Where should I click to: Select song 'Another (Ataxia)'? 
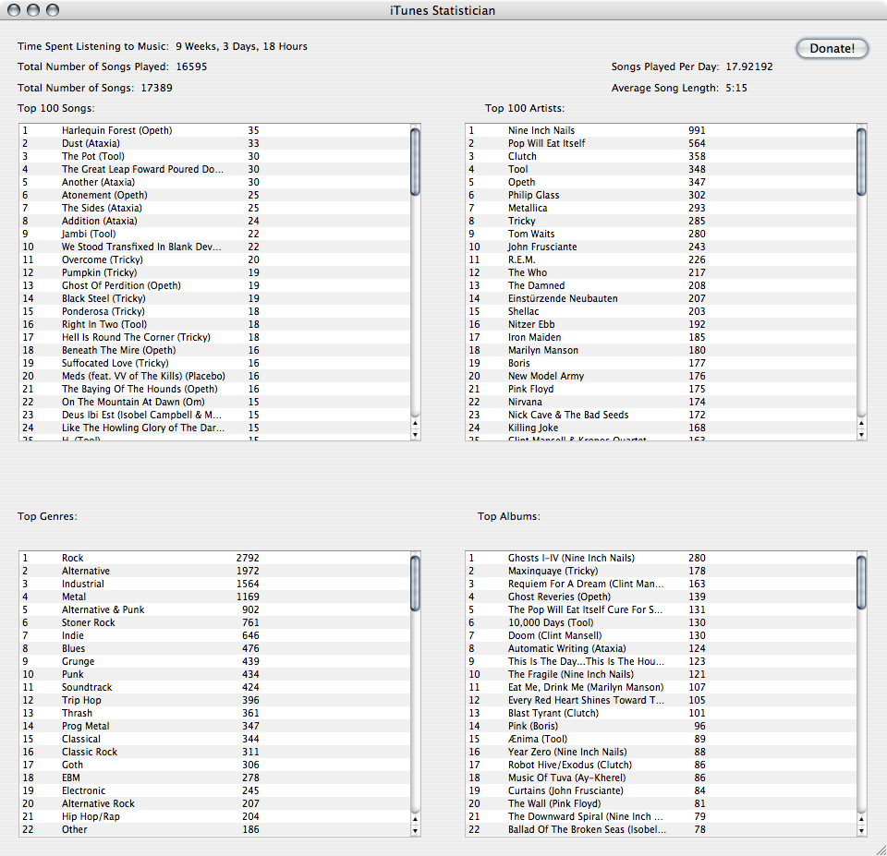(214, 182)
